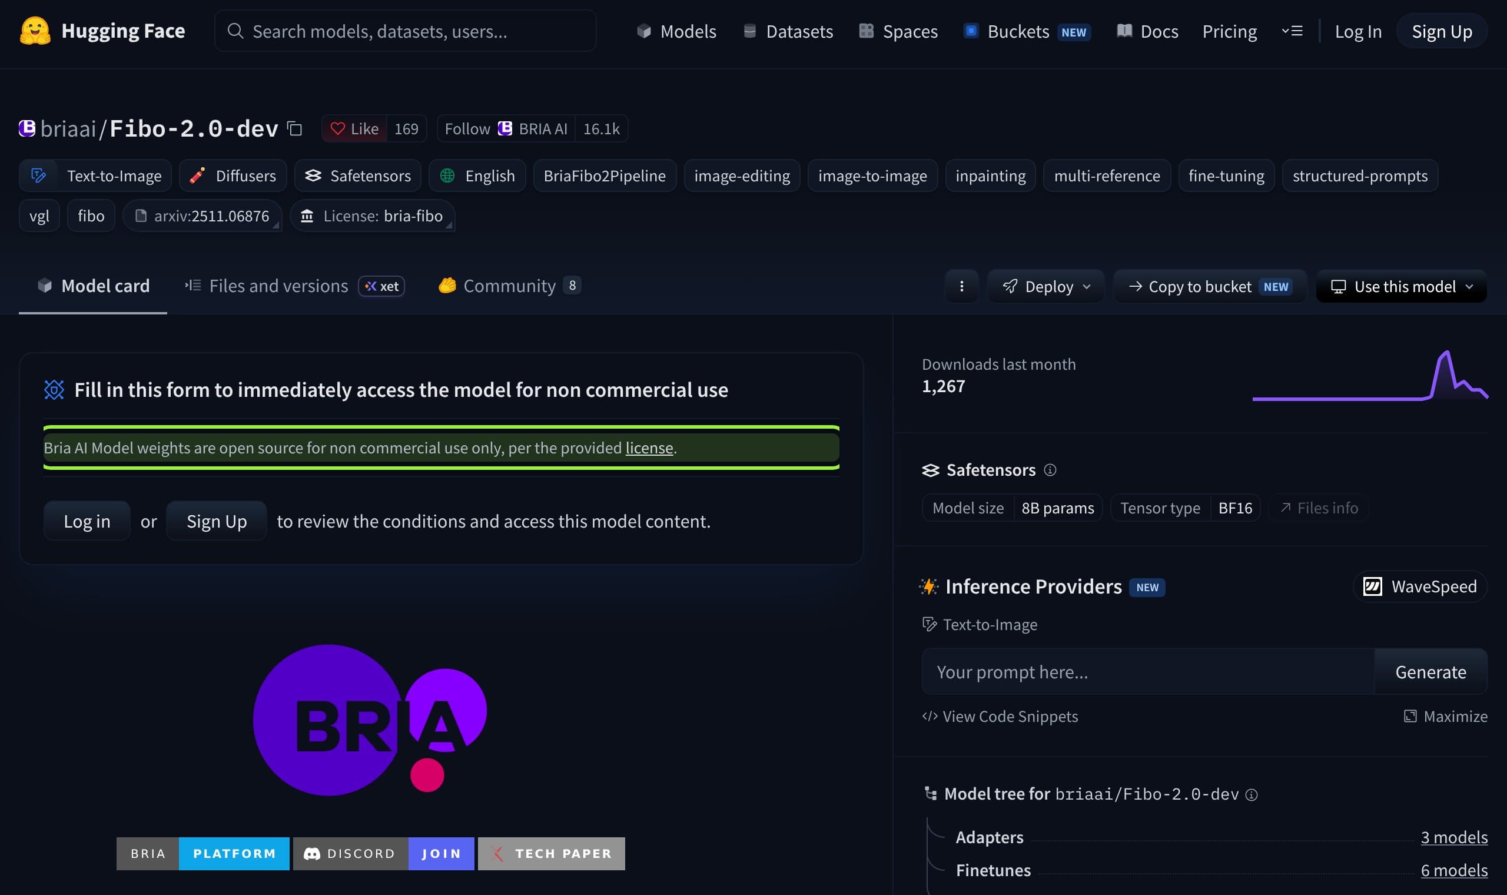Image resolution: width=1507 pixels, height=895 pixels.
Task: Open the expanded navigation menu icon
Action: point(1292,31)
